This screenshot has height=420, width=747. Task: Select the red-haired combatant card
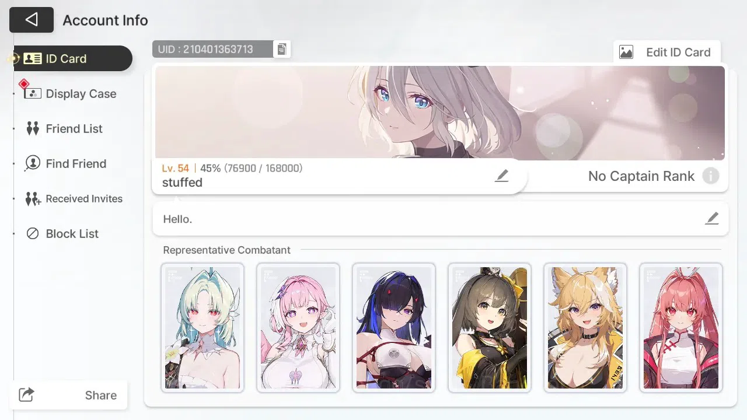pos(681,328)
